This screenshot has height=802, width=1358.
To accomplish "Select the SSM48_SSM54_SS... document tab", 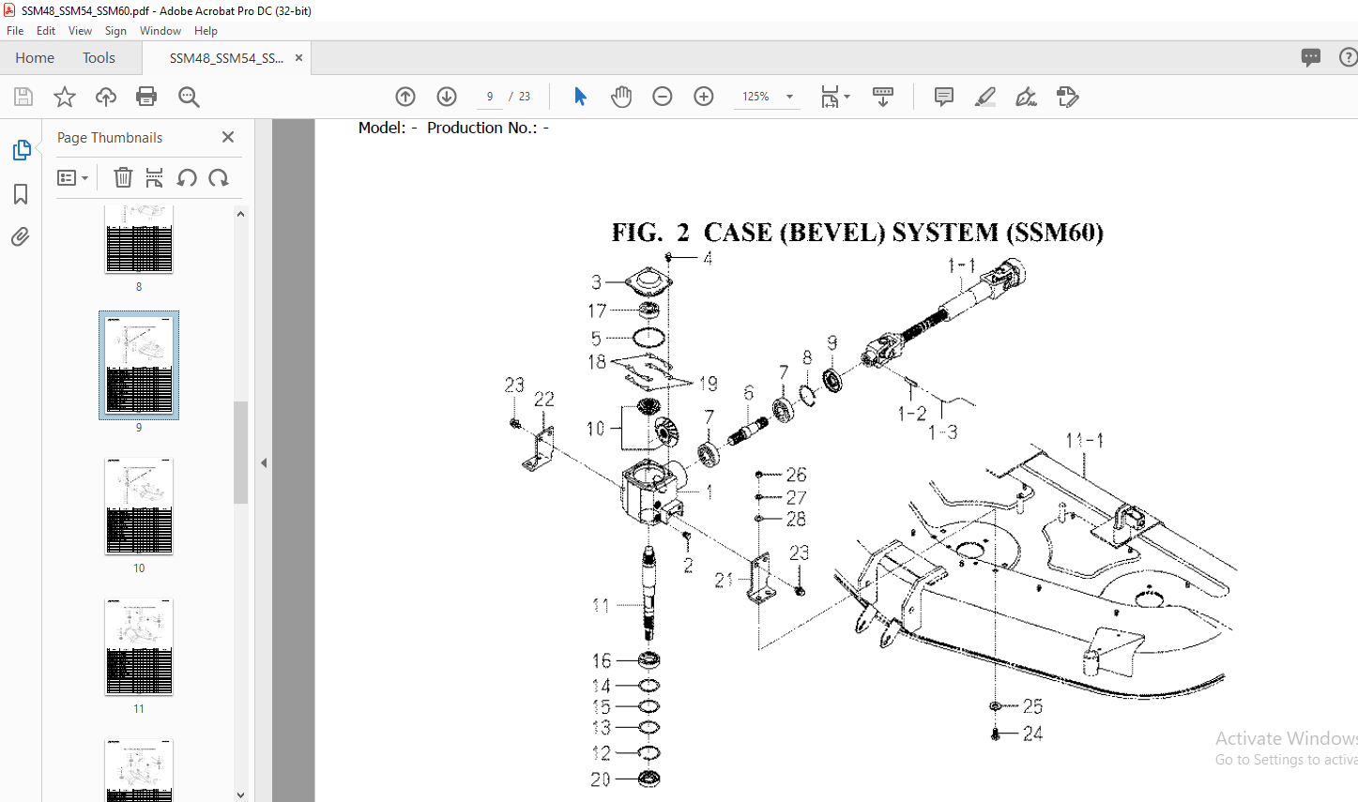I will (226, 57).
